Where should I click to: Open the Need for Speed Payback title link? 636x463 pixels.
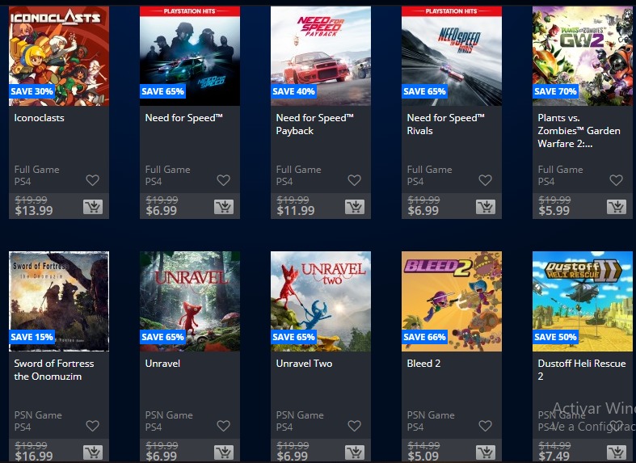pyautogui.click(x=314, y=124)
